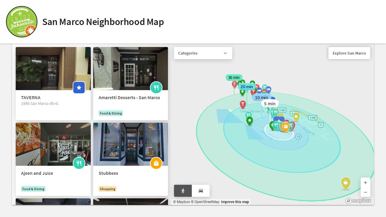Zoom in using the plus control
Screen dimensions: 386x217
click(365, 183)
